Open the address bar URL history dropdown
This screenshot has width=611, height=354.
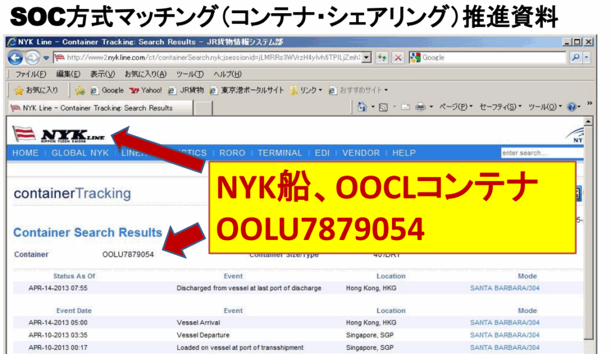(x=367, y=58)
